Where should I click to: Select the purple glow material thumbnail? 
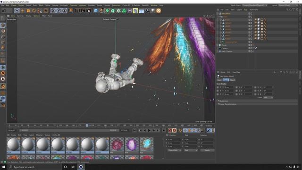(132, 145)
